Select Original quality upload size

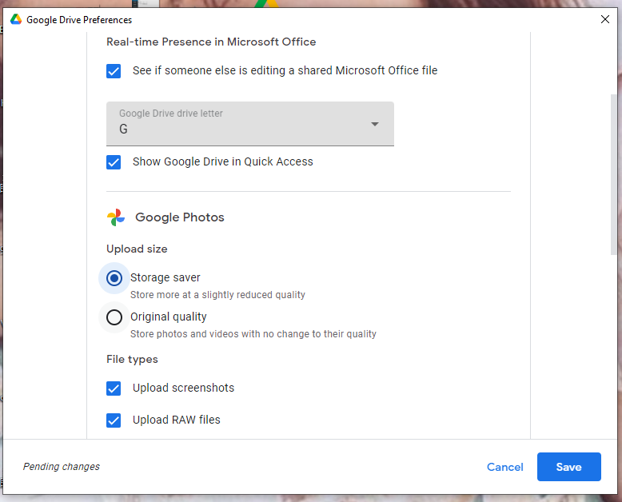tap(114, 317)
